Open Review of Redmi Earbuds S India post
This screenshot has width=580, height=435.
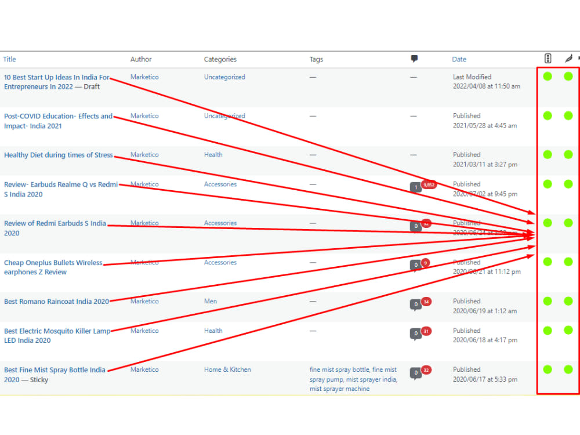55,228
